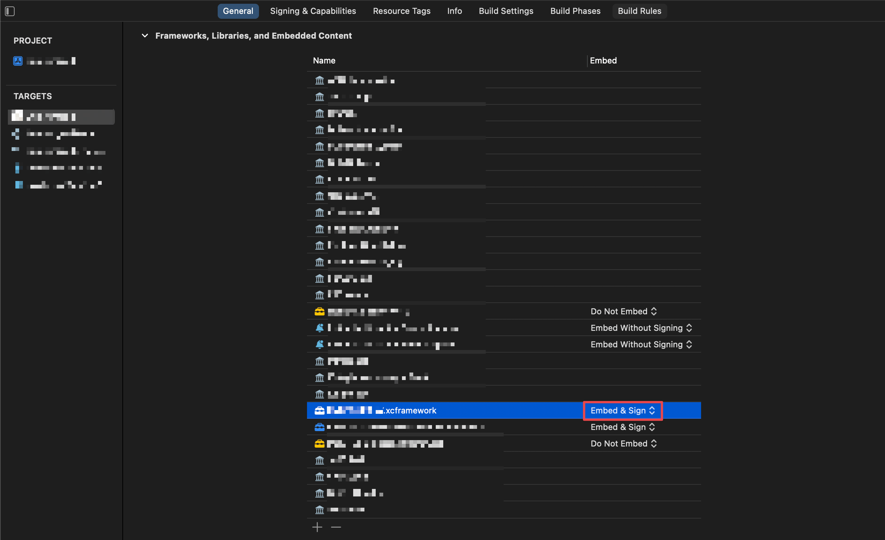This screenshot has width=885, height=540.
Task: Switch to Build Settings tab
Action: 506,11
